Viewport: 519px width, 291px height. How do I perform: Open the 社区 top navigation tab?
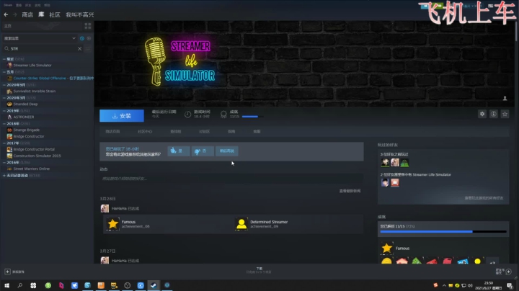55,14
